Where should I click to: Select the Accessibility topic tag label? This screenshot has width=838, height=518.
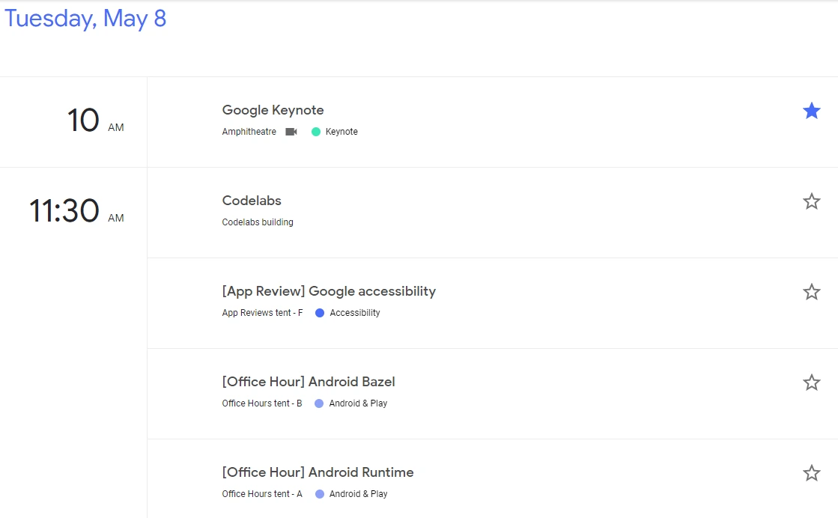point(355,313)
